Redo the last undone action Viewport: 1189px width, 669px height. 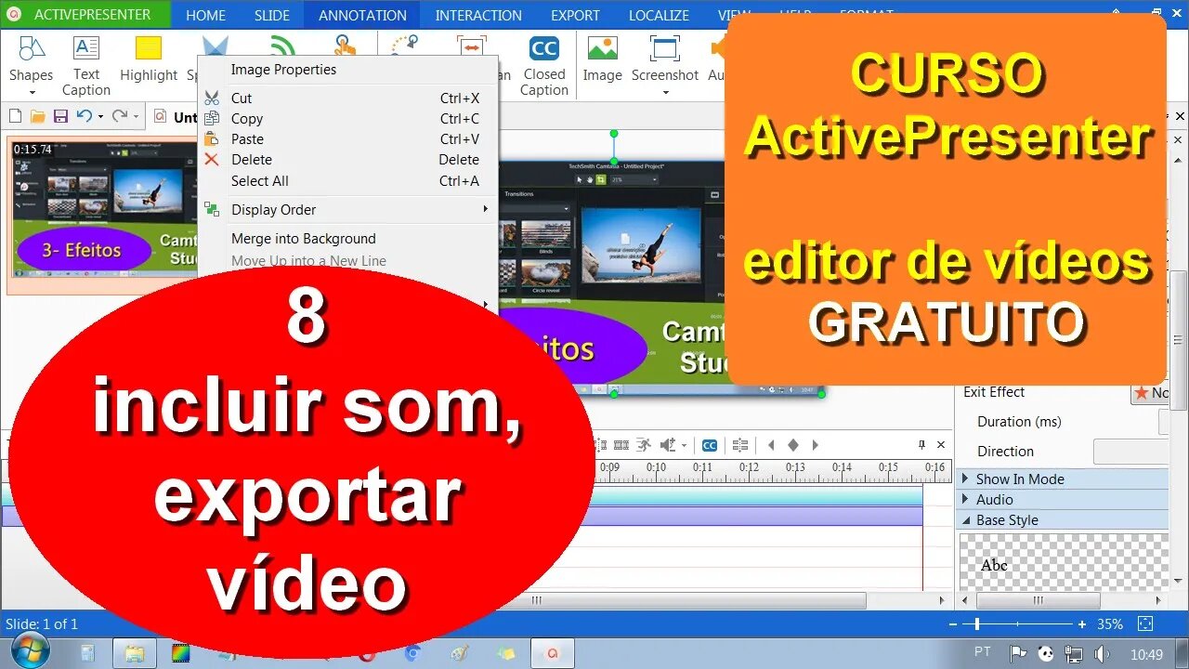point(119,116)
